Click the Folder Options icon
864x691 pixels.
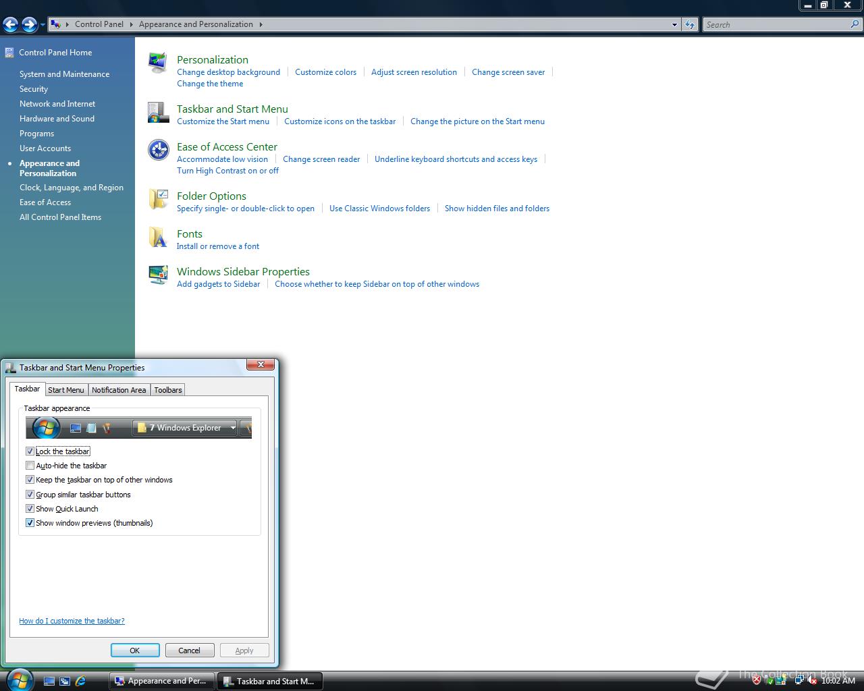point(158,200)
